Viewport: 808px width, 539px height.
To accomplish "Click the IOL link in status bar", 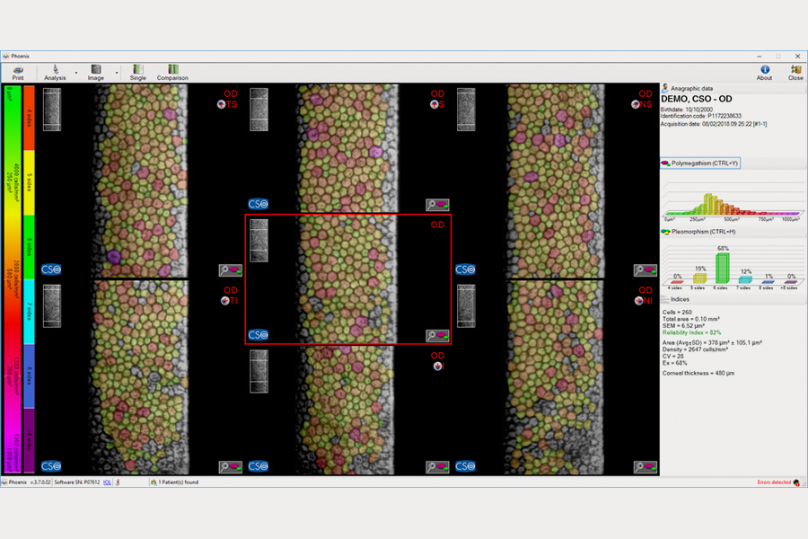I will [107, 482].
